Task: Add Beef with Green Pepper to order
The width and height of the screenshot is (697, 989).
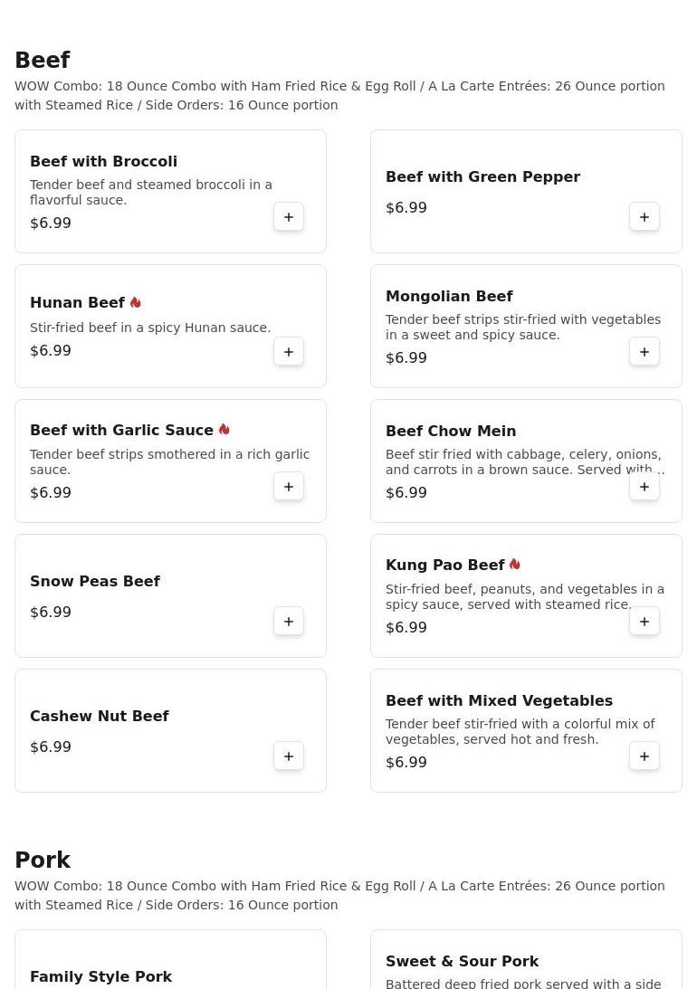Action: 644,217
